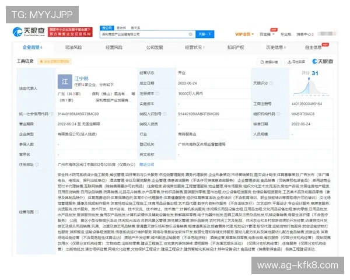
Task: Click the blue 天眼一下 search button
Action: (205, 34)
